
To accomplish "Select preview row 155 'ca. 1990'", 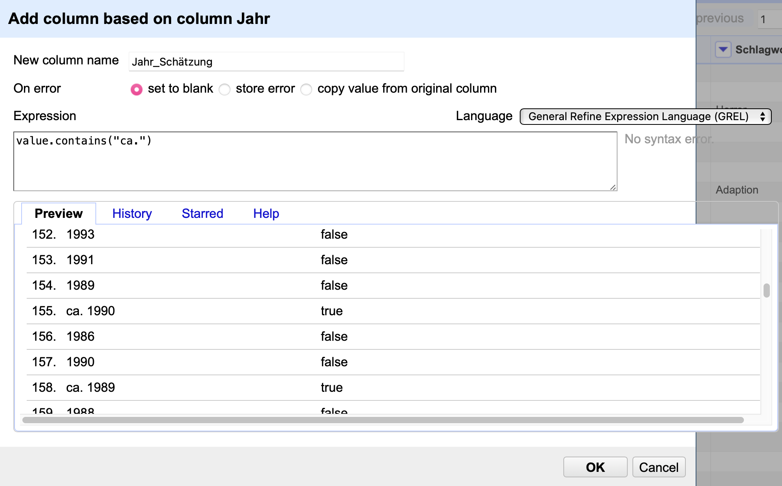I will point(393,311).
